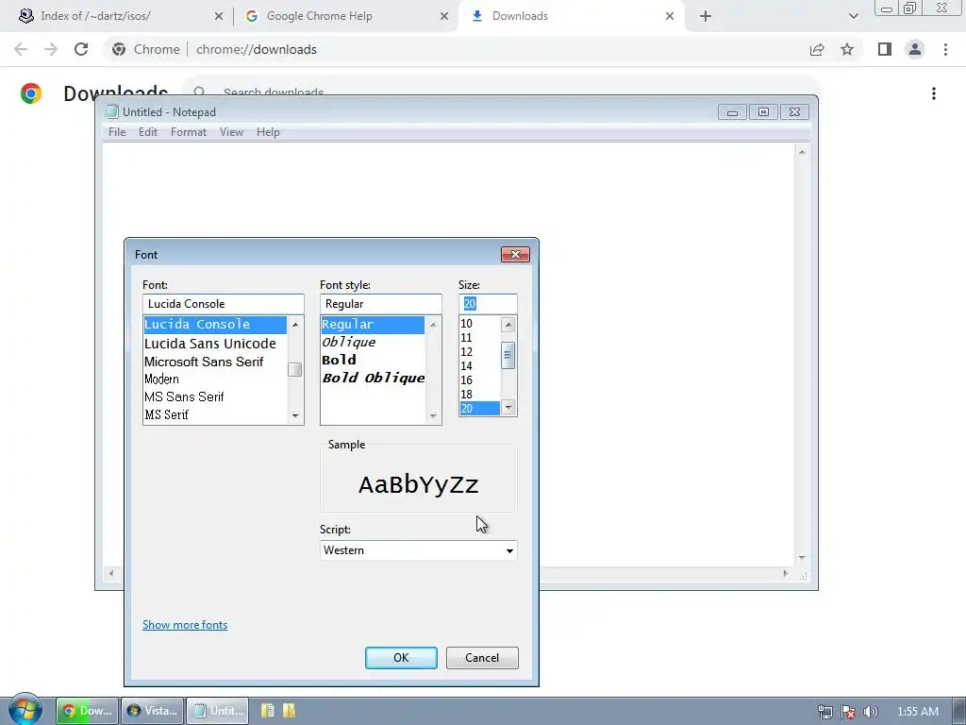Click the size list scroll-up arrow
Viewport: 966px width, 725px height.
pyautogui.click(x=508, y=325)
